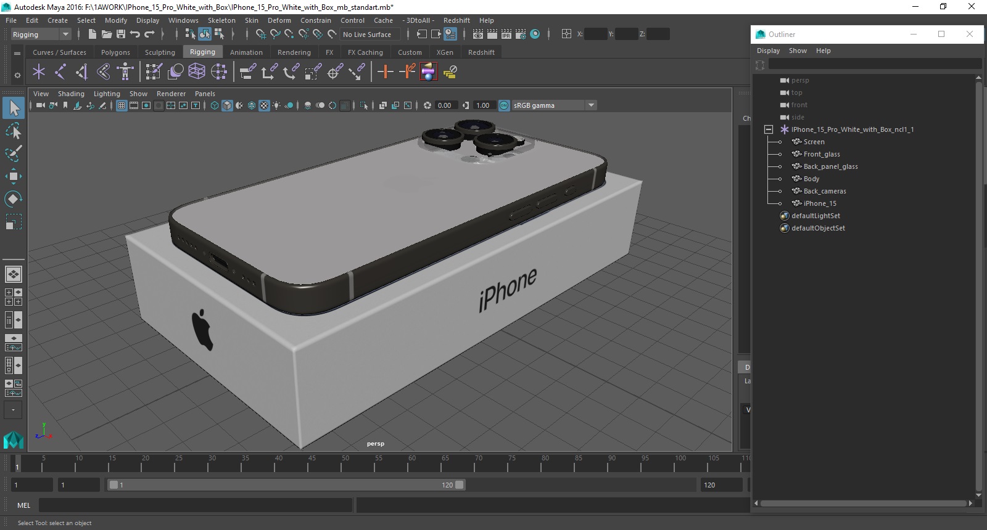The height and width of the screenshot is (530, 987).
Task: Click the Parent constraint shelf icon
Action: [x=247, y=72]
